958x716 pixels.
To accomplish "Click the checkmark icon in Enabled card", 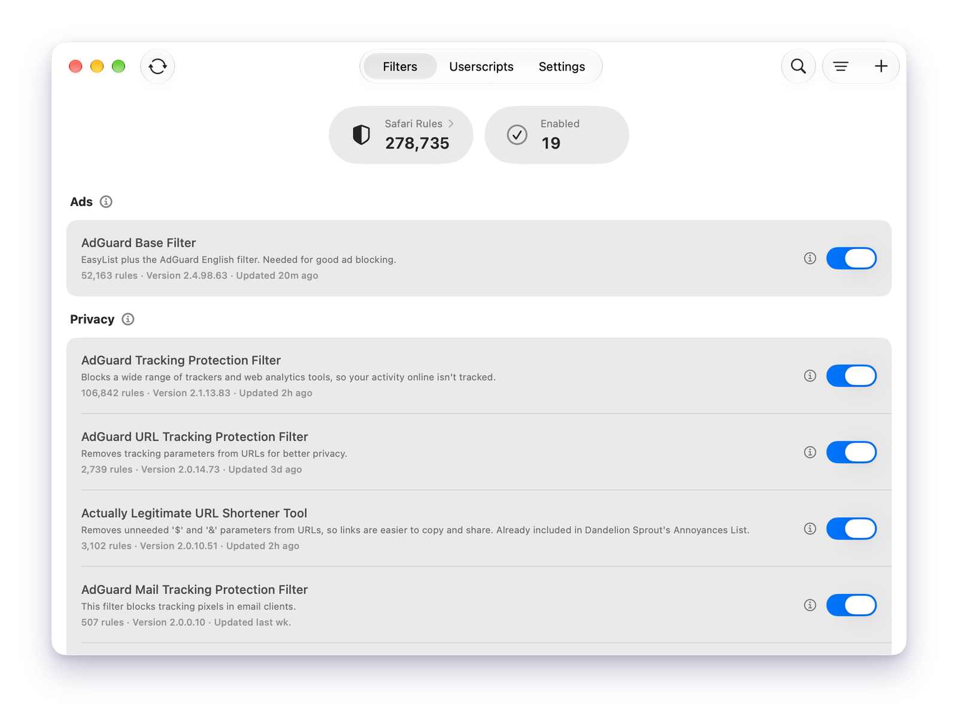I will (517, 135).
